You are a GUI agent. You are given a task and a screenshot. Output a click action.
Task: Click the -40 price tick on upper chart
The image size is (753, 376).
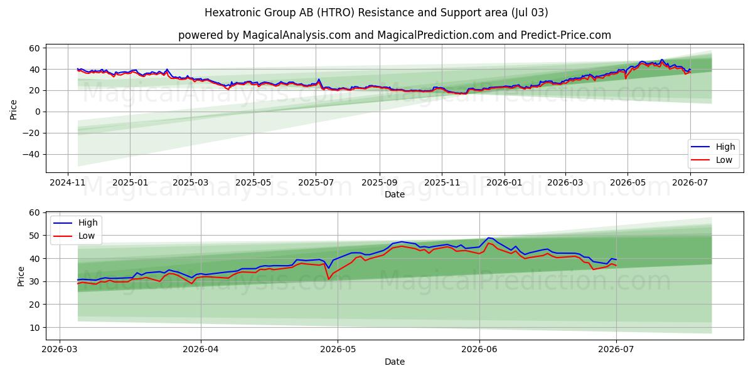[33, 154]
